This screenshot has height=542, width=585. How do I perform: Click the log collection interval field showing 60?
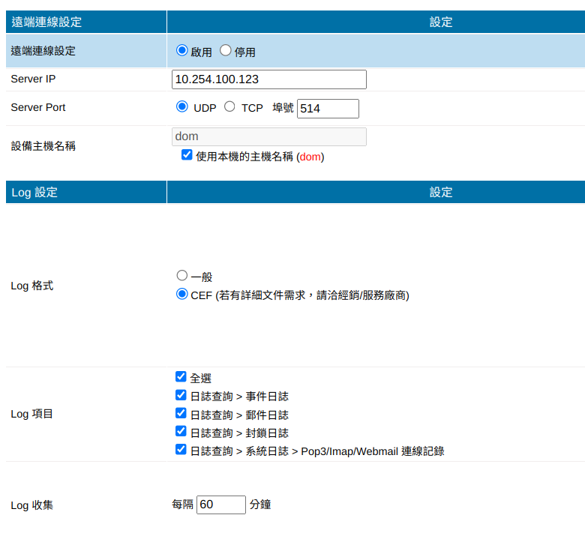tap(220, 505)
